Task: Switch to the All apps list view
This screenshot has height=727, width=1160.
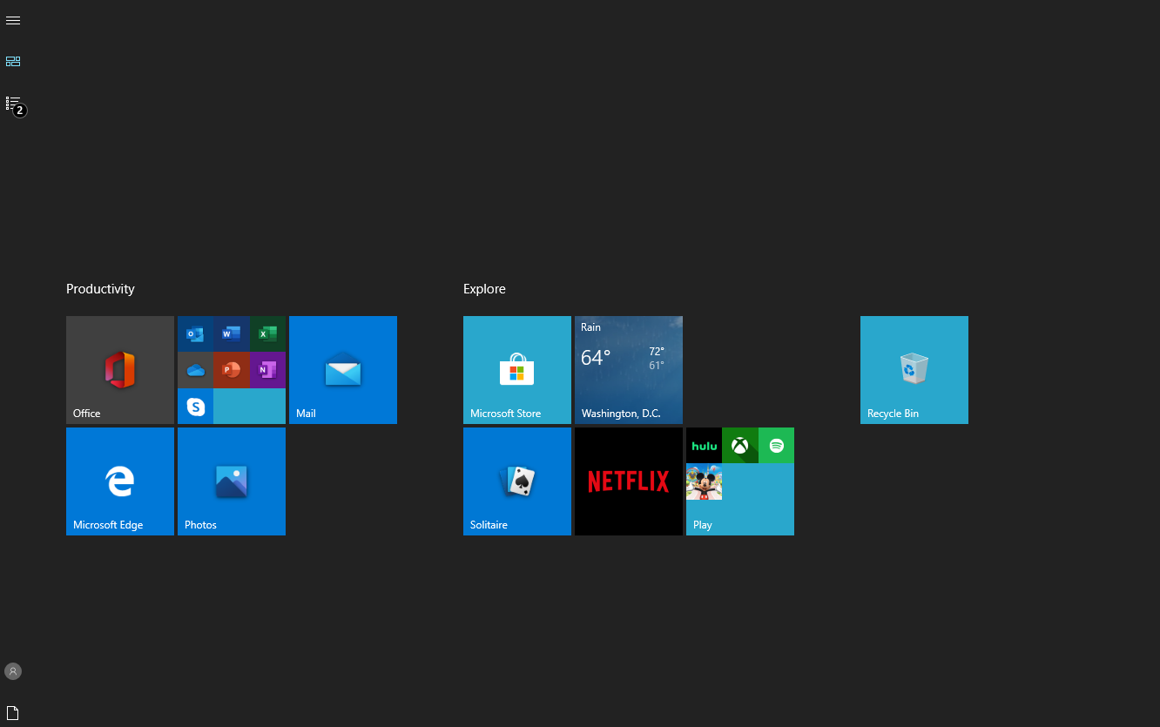Action: tap(13, 100)
